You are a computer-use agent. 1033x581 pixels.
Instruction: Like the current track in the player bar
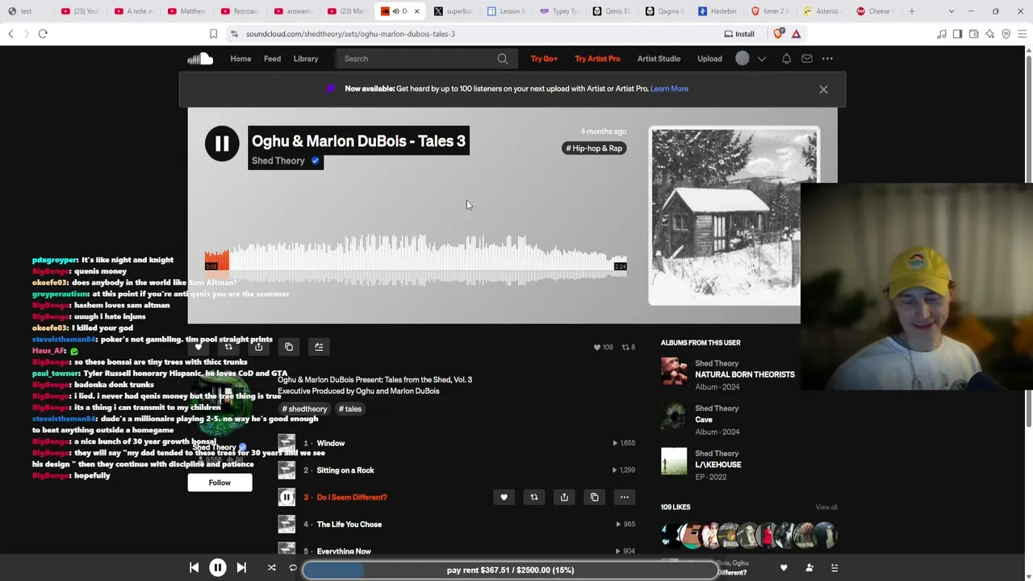tap(784, 568)
